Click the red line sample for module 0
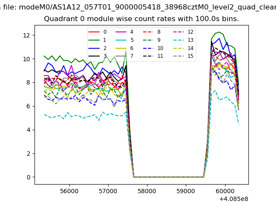The image size is (276, 207). click(x=94, y=32)
